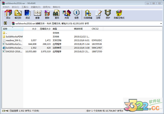Viewport: 164px width, 114px height.
Task: Click the 删除 (Delete) toolbar icon
Action: pos(47,14)
